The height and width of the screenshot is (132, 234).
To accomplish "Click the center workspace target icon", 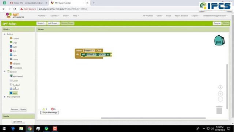I will tap(220, 87).
